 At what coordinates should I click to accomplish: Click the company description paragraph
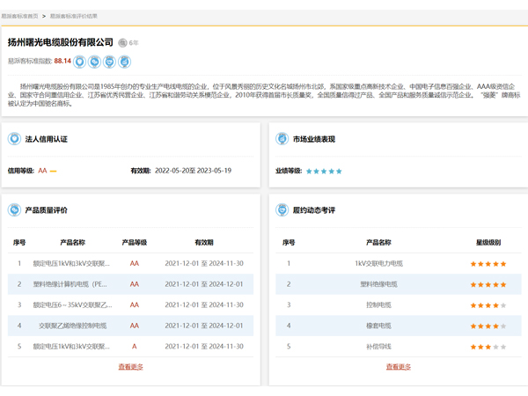coord(264,95)
